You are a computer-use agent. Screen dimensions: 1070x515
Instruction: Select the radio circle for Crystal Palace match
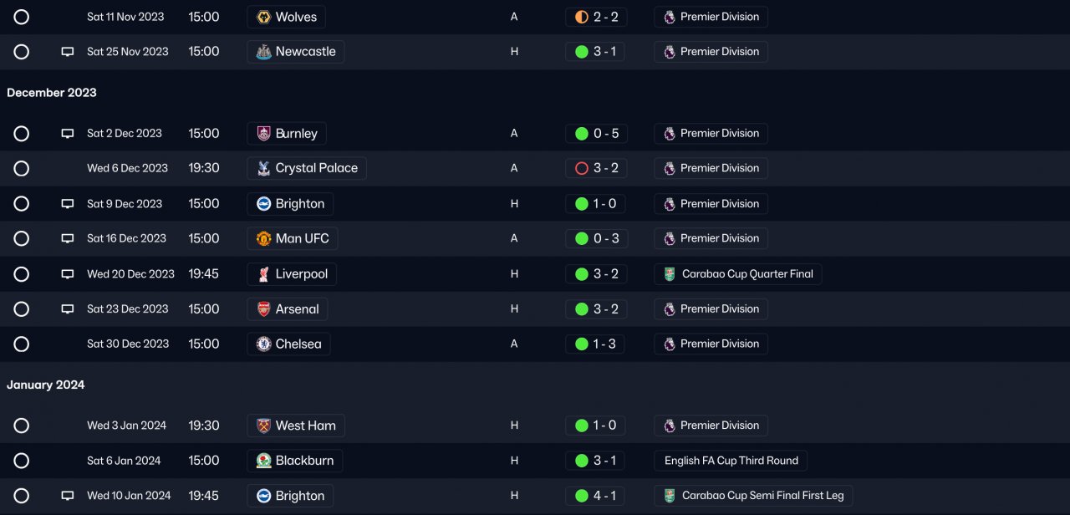22,169
